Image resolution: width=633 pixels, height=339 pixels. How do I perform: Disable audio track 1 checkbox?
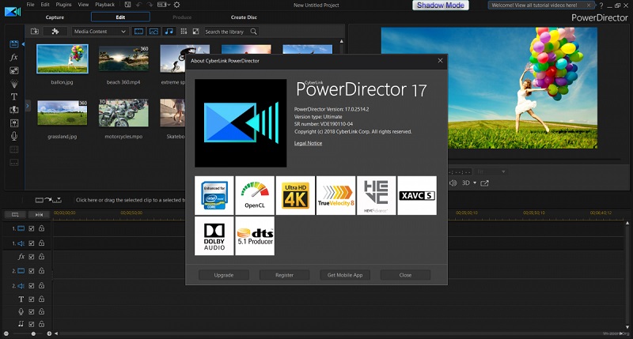(31, 243)
